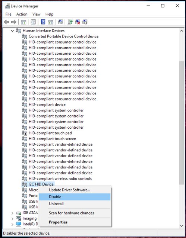The image size is (186, 238).
Task: Click the Imaging devices category icon
Action: [x=19, y=218]
